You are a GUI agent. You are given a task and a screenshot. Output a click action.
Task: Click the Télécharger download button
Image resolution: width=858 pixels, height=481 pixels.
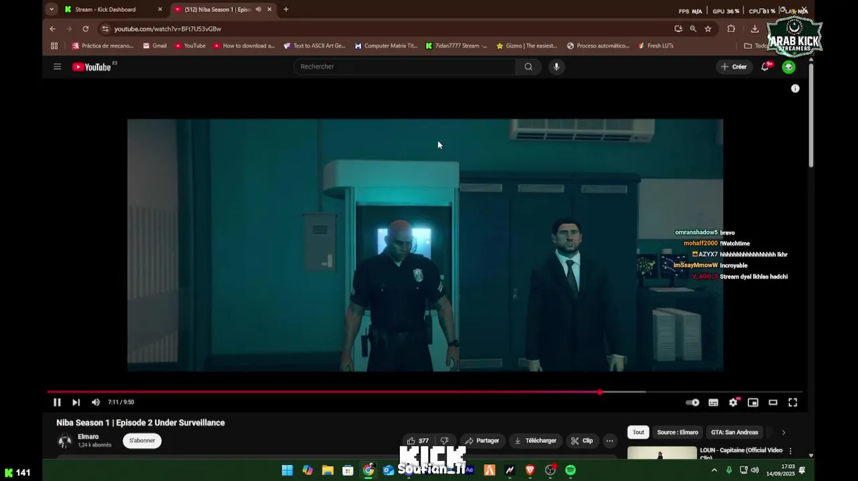[x=535, y=441]
